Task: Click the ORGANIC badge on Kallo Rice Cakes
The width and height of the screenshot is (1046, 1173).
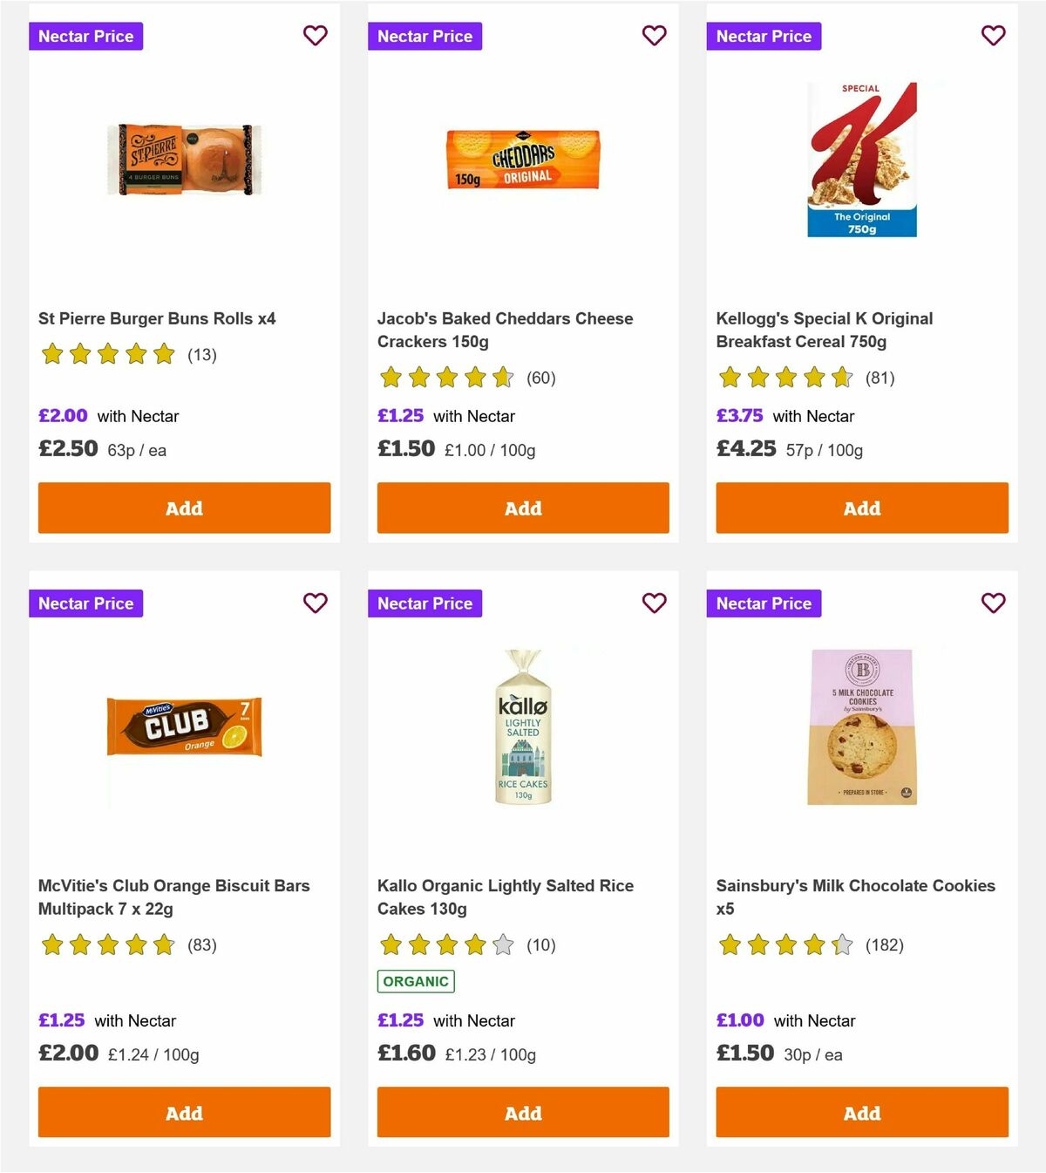Action: 416,980
